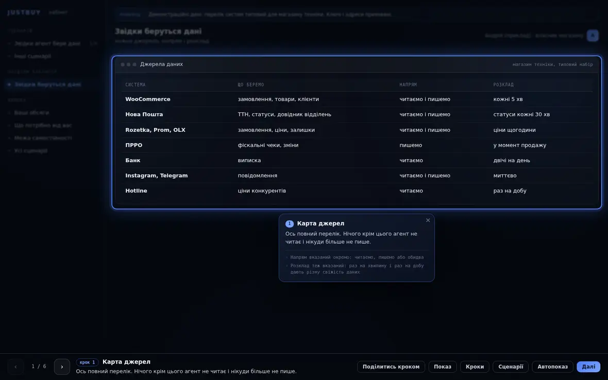Viewport: 608px width, 380px height.
Task: Open the Сценарії list
Action: (510, 367)
